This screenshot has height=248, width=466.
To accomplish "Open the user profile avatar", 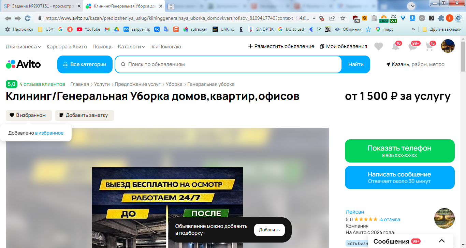I will click(x=448, y=46).
